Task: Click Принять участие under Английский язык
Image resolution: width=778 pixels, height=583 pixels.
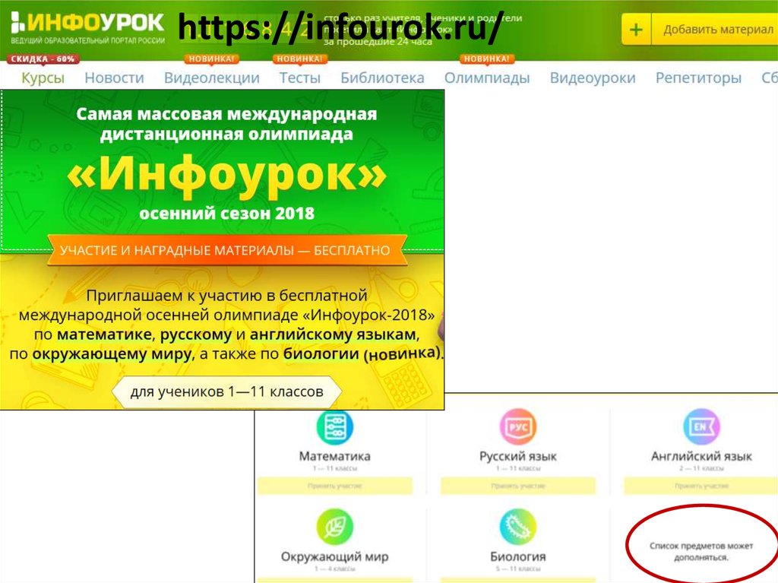Action: [x=701, y=486]
